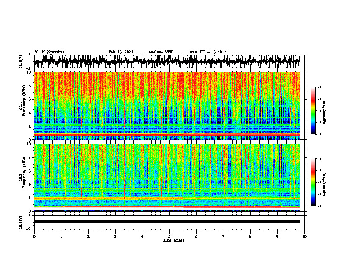Click the "Time (min)" x-axis label

[x=173, y=240]
